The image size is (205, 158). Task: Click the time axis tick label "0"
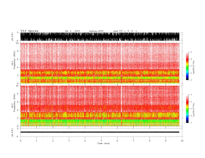pyautogui.click(x=20, y=141)
